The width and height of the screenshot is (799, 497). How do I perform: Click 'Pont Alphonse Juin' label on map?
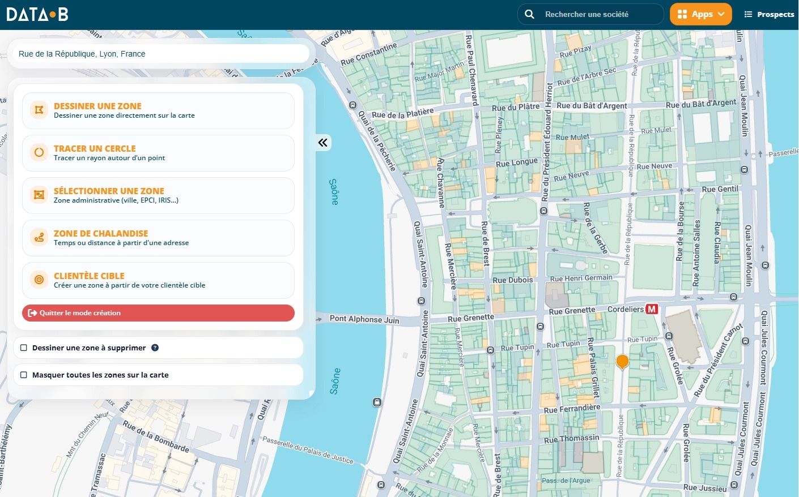click(364, 319)
